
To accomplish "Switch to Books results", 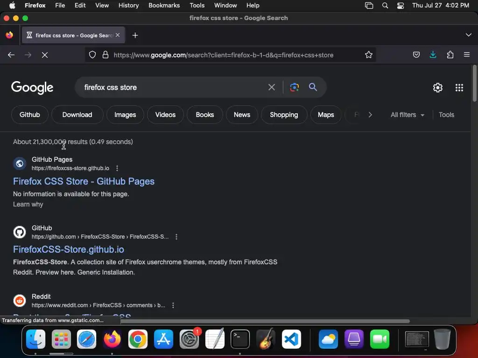I will [x=204, y=115].
